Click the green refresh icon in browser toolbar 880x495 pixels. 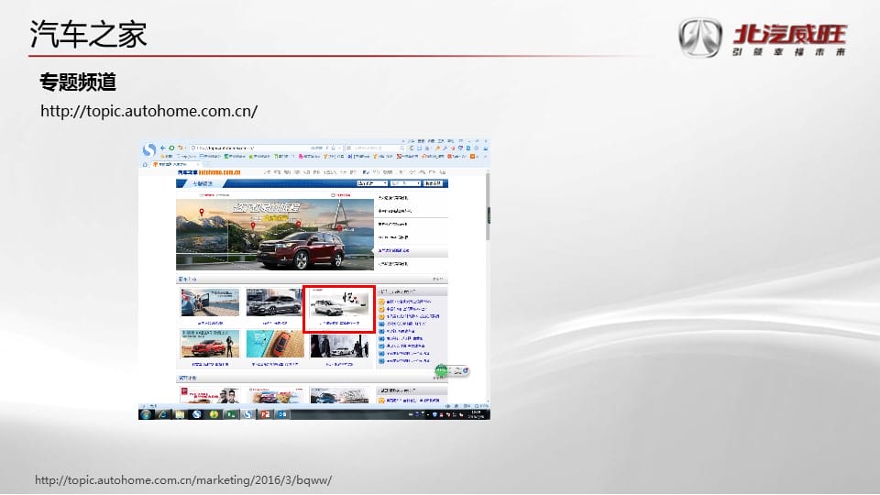click(171, 148)
